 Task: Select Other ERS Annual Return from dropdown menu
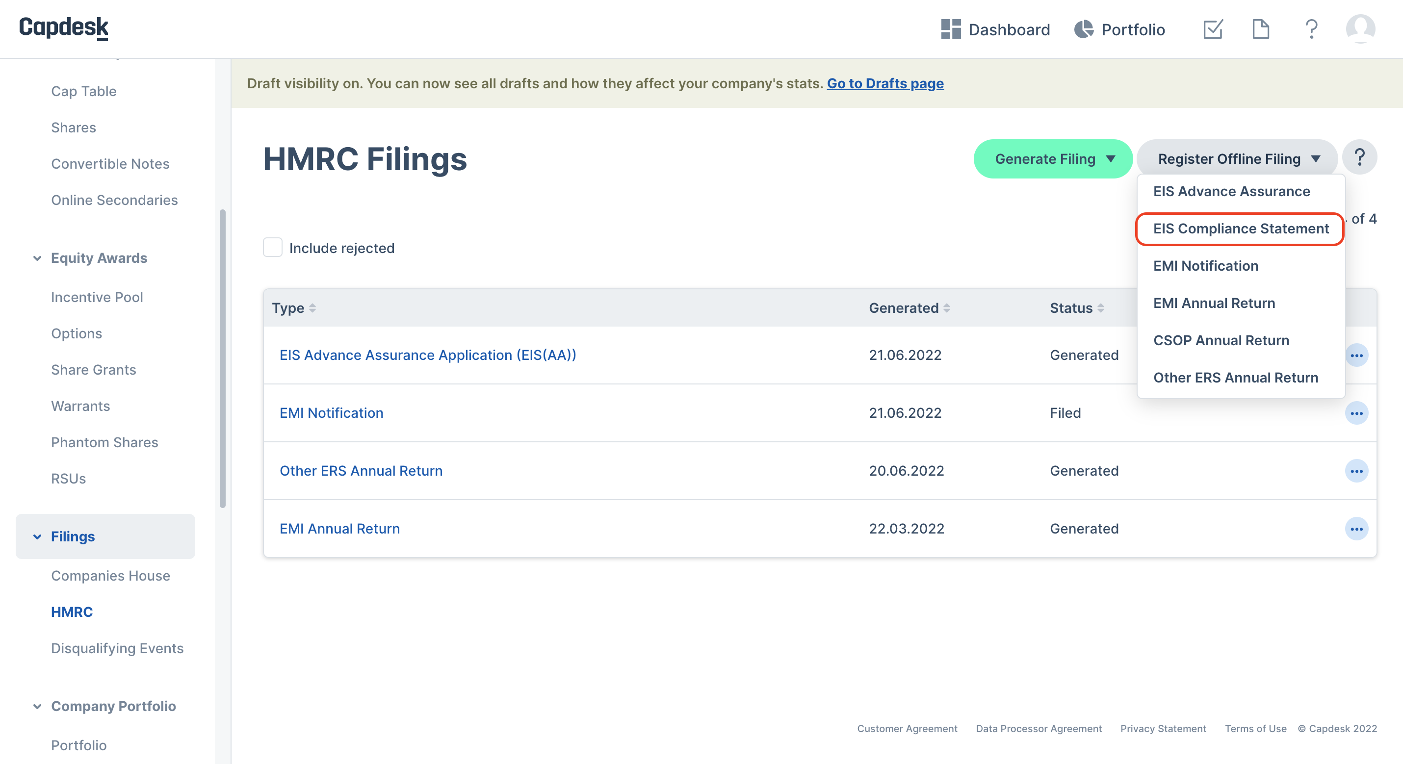coord(1235,378)
